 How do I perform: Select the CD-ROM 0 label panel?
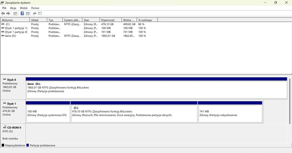[13, 133]
